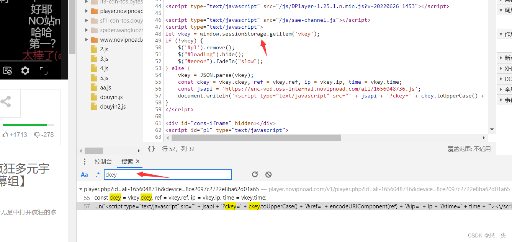Close the 搜索 tab
Viewport: 512px width, 242px height.
tap(138, 161)
